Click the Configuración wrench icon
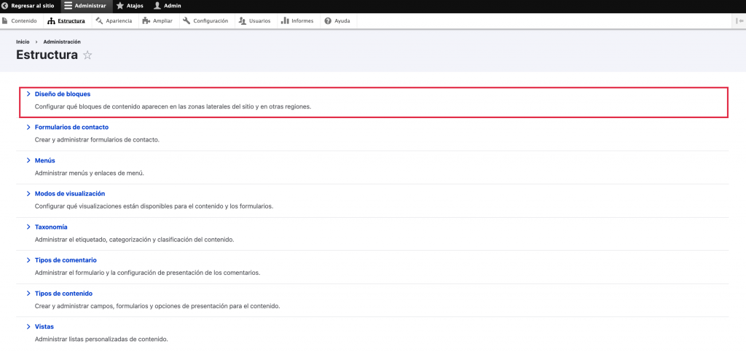746x352 pixels. (x=186, y=21)
